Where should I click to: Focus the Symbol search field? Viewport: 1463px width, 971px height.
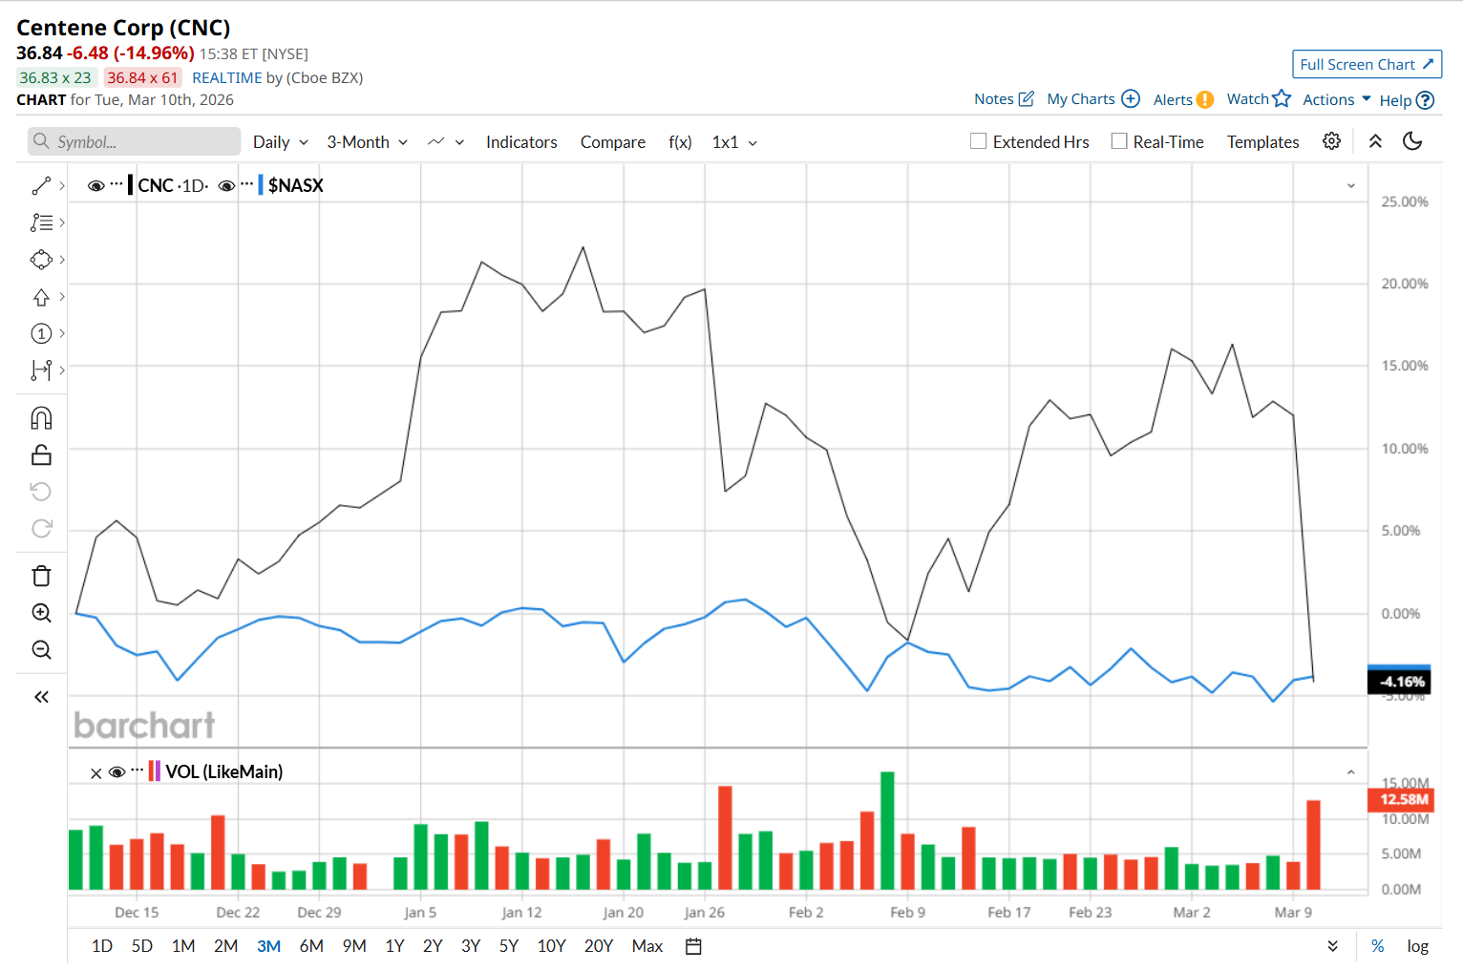(x=134, y=141)
